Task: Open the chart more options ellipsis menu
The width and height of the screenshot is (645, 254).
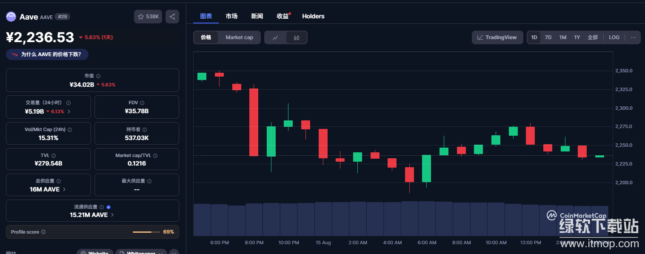Action: pyautogui.click(x=633, y=37)
